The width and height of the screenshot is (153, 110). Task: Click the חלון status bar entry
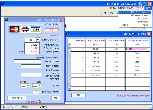point(24,107)
